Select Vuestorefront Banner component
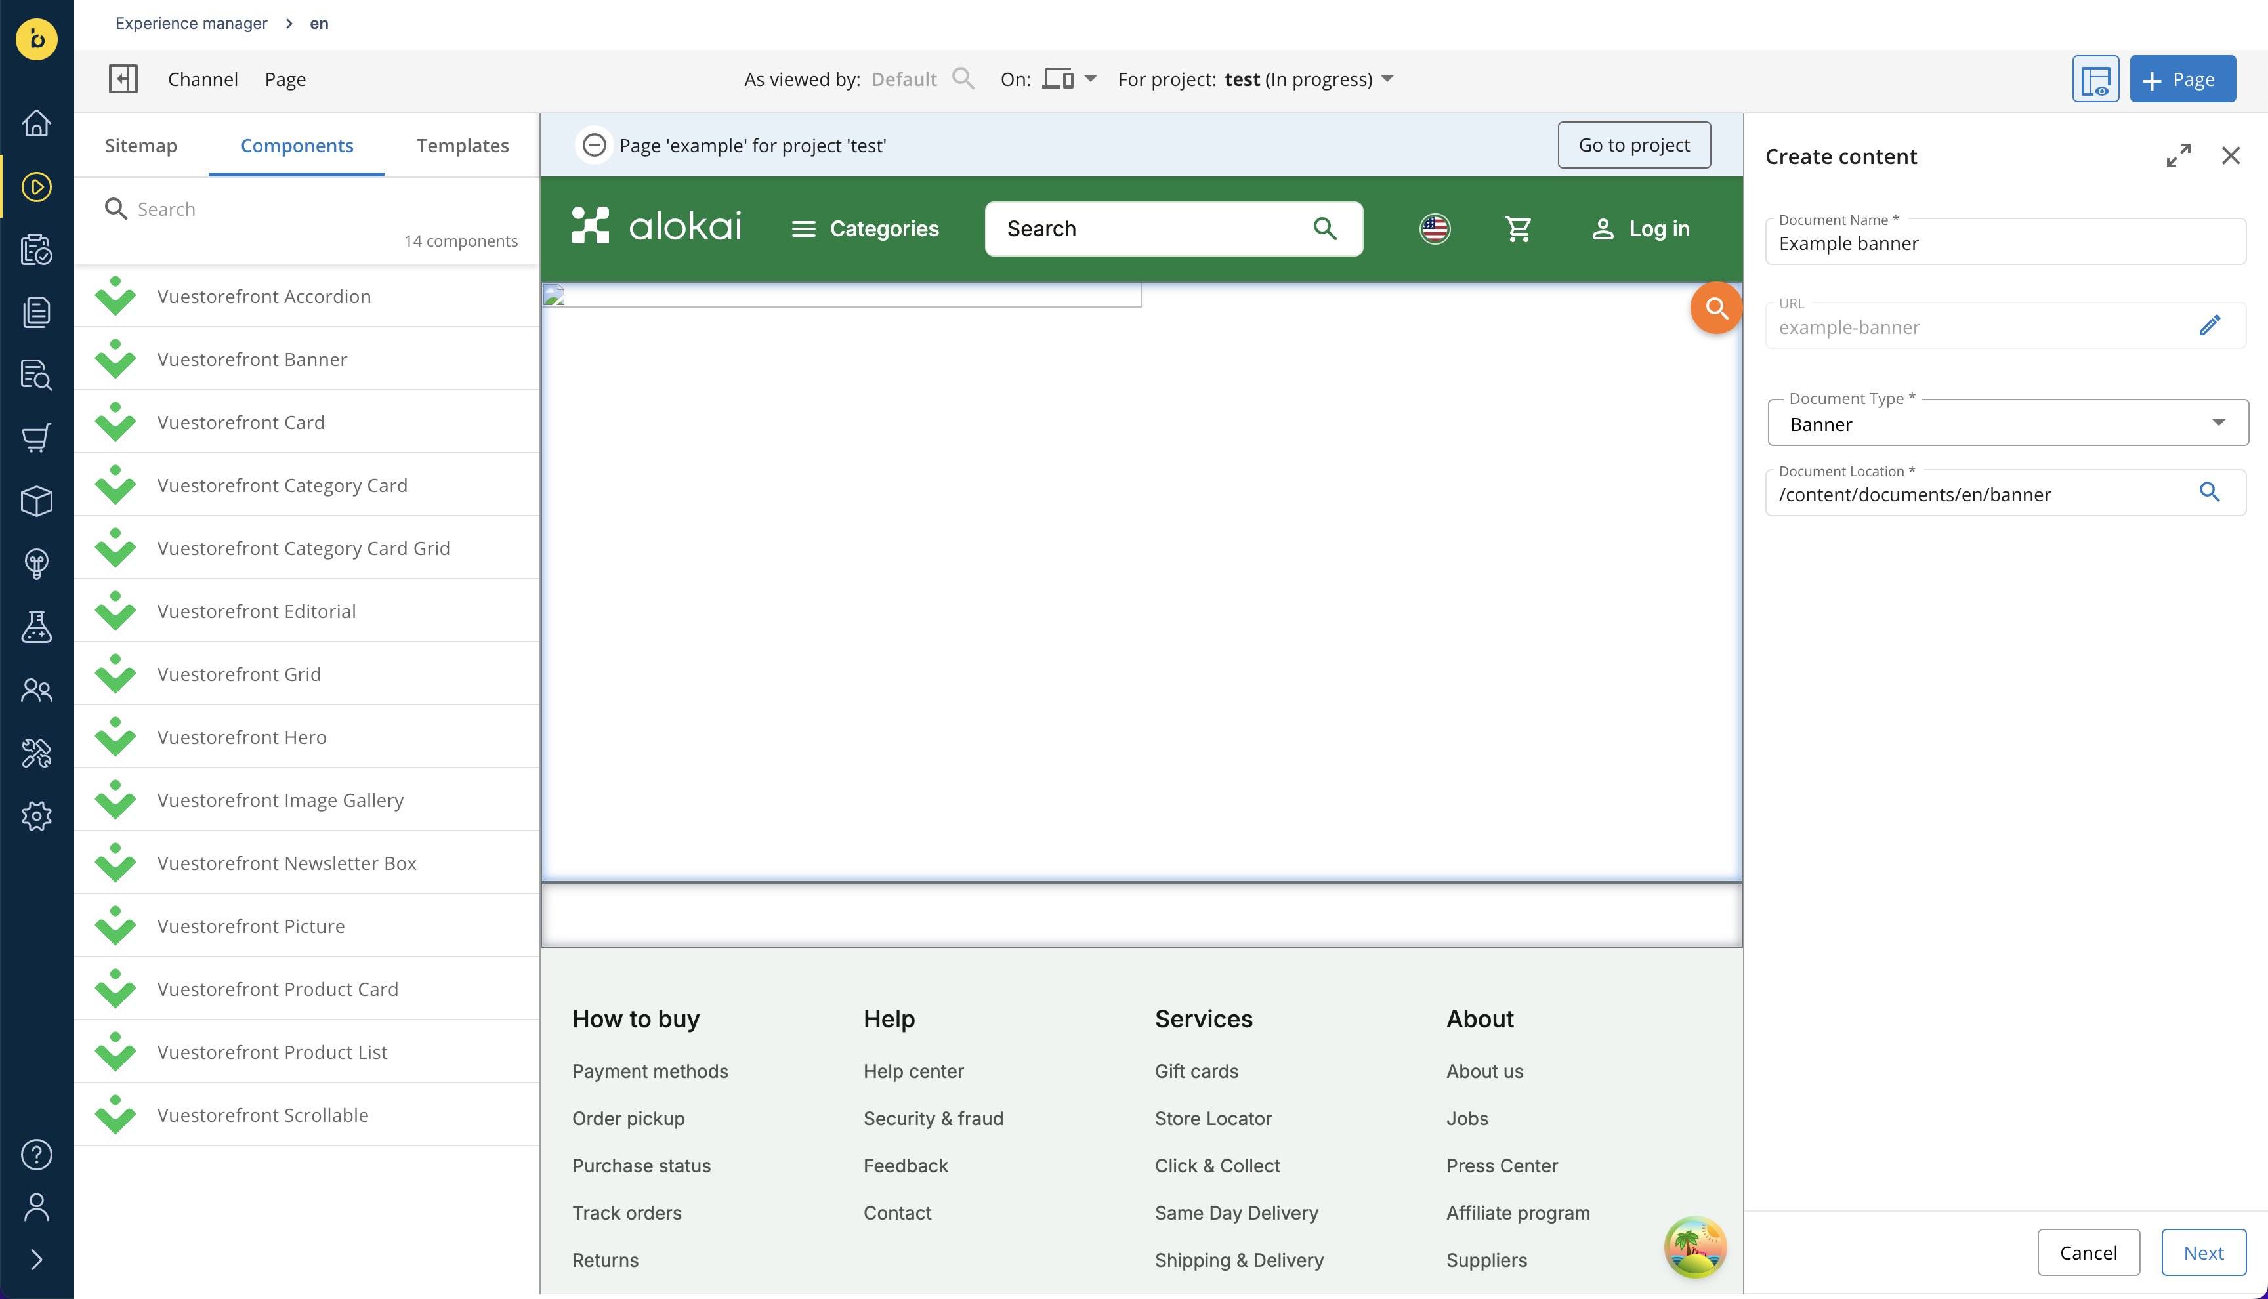 pyautogui.click(x=307, y=359)
